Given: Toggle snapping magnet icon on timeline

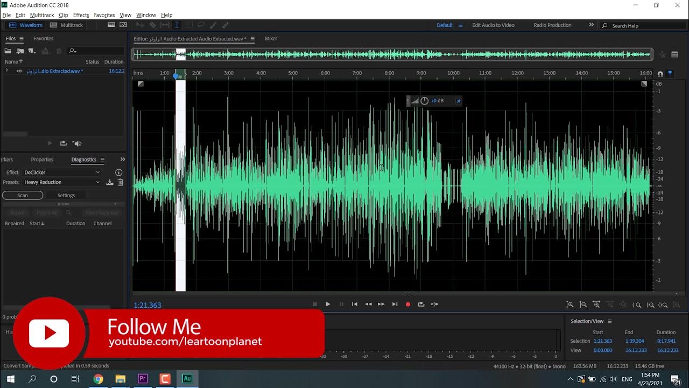Looking at the screenshot, I should [660, 74].
